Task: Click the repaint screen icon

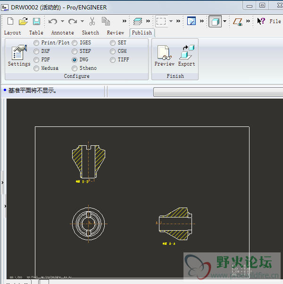Action: point(191,21)
